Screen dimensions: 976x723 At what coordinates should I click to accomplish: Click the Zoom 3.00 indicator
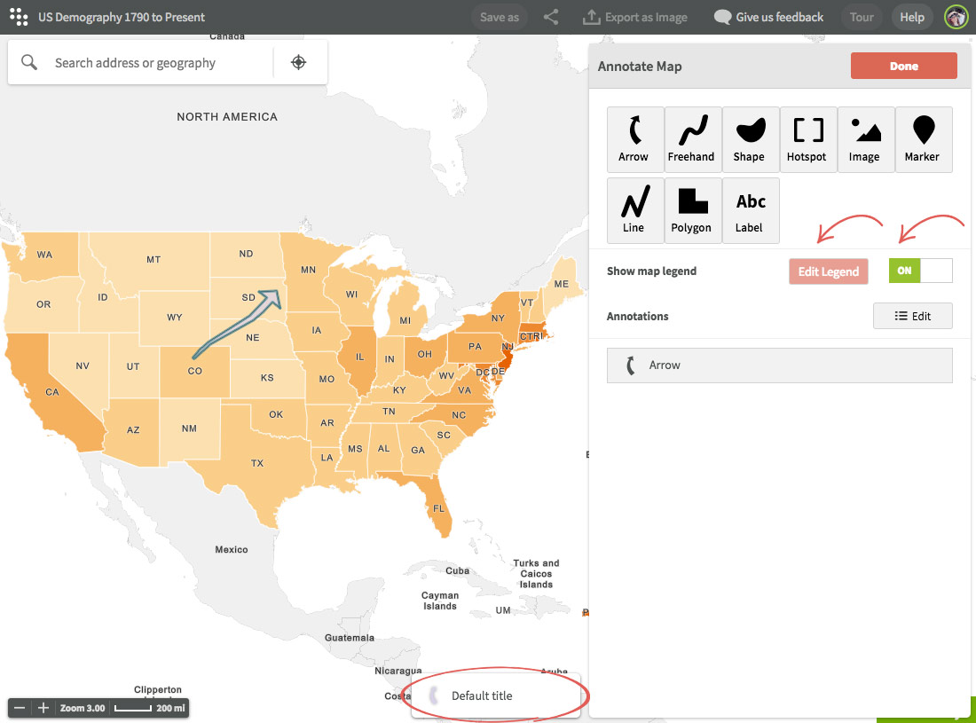[x=83, y=708]
